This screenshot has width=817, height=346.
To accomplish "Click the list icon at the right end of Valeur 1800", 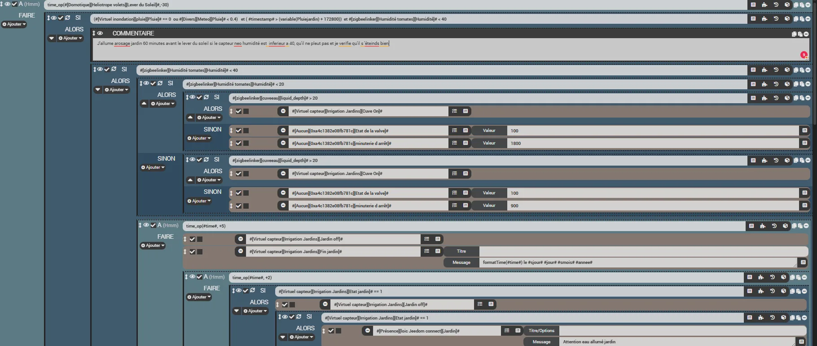I will point(804,143).
